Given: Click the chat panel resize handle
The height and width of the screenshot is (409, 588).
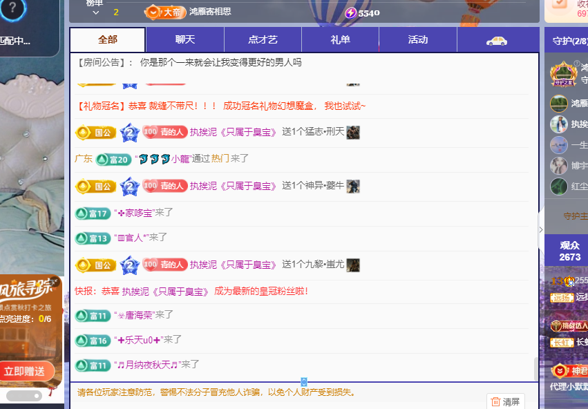Looking at the screenshot, I should (x=304, y=382).
